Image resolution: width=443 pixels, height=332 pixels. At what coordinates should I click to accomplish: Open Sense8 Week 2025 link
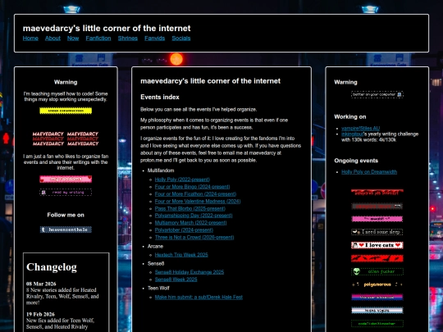pyautogui.click(x=176, y=280)
